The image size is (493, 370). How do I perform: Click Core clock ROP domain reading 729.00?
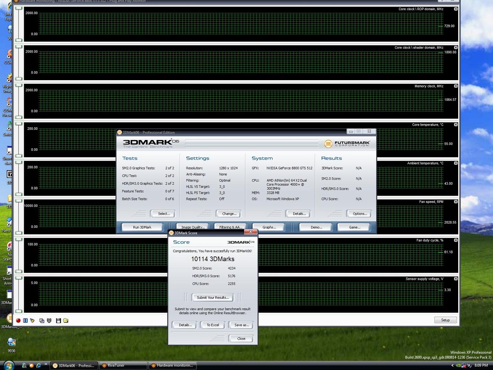coord(449,26)
